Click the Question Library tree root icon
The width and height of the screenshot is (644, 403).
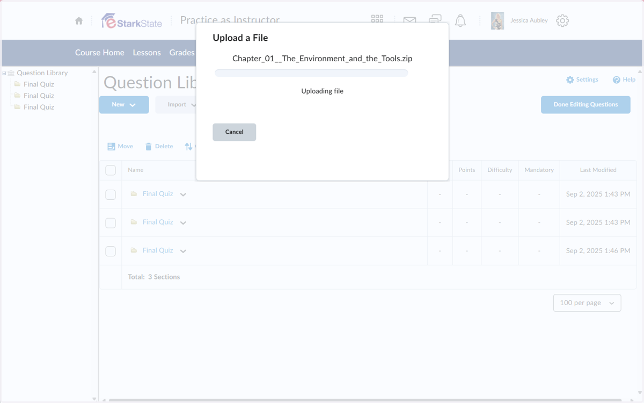11,73
